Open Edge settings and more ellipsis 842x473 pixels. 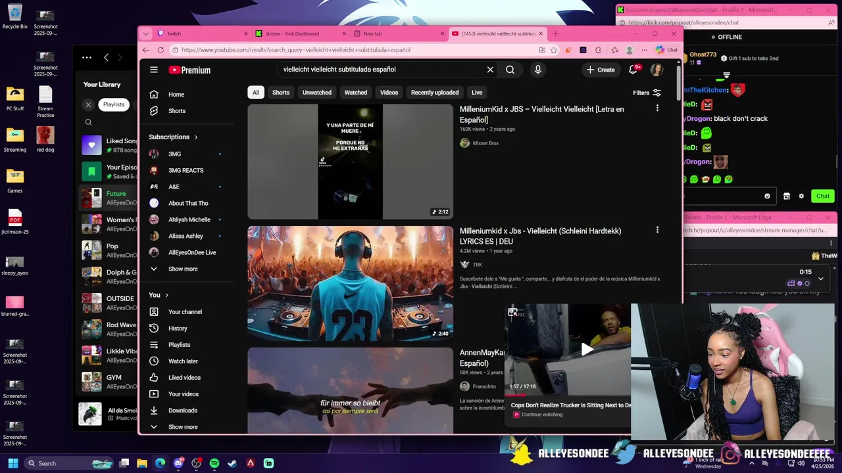click(645, 50)
